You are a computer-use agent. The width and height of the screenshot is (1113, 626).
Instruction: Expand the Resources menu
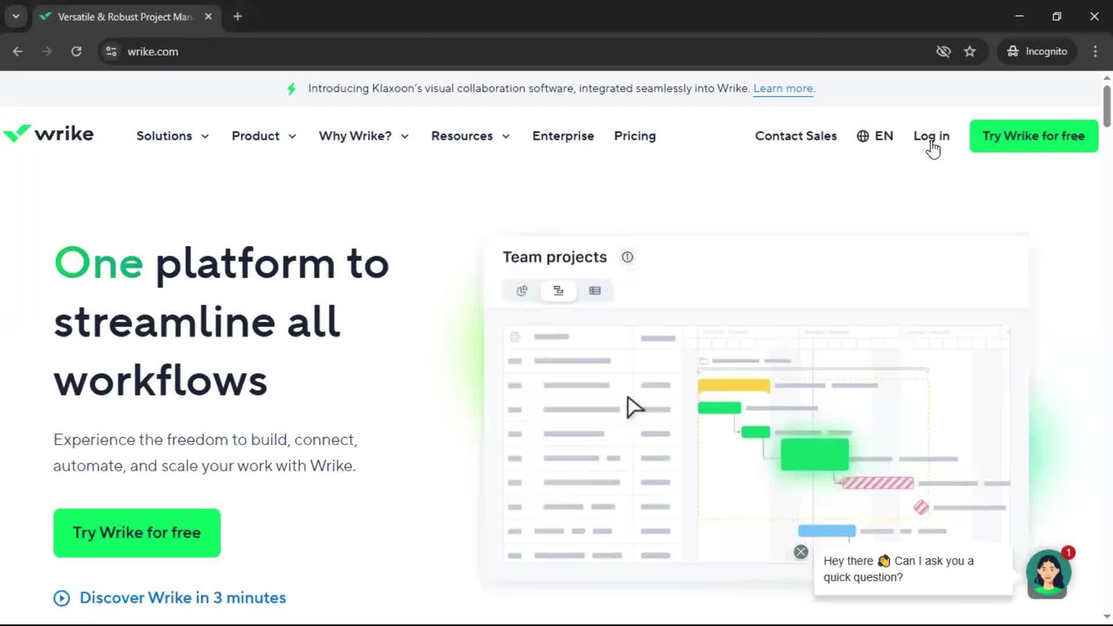pos(470,136)
